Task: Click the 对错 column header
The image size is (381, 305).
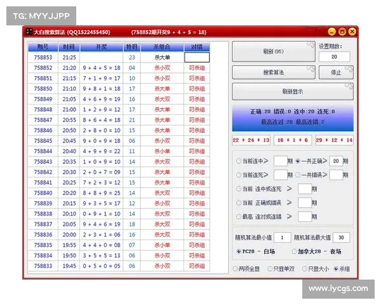Action: (197, 46)
